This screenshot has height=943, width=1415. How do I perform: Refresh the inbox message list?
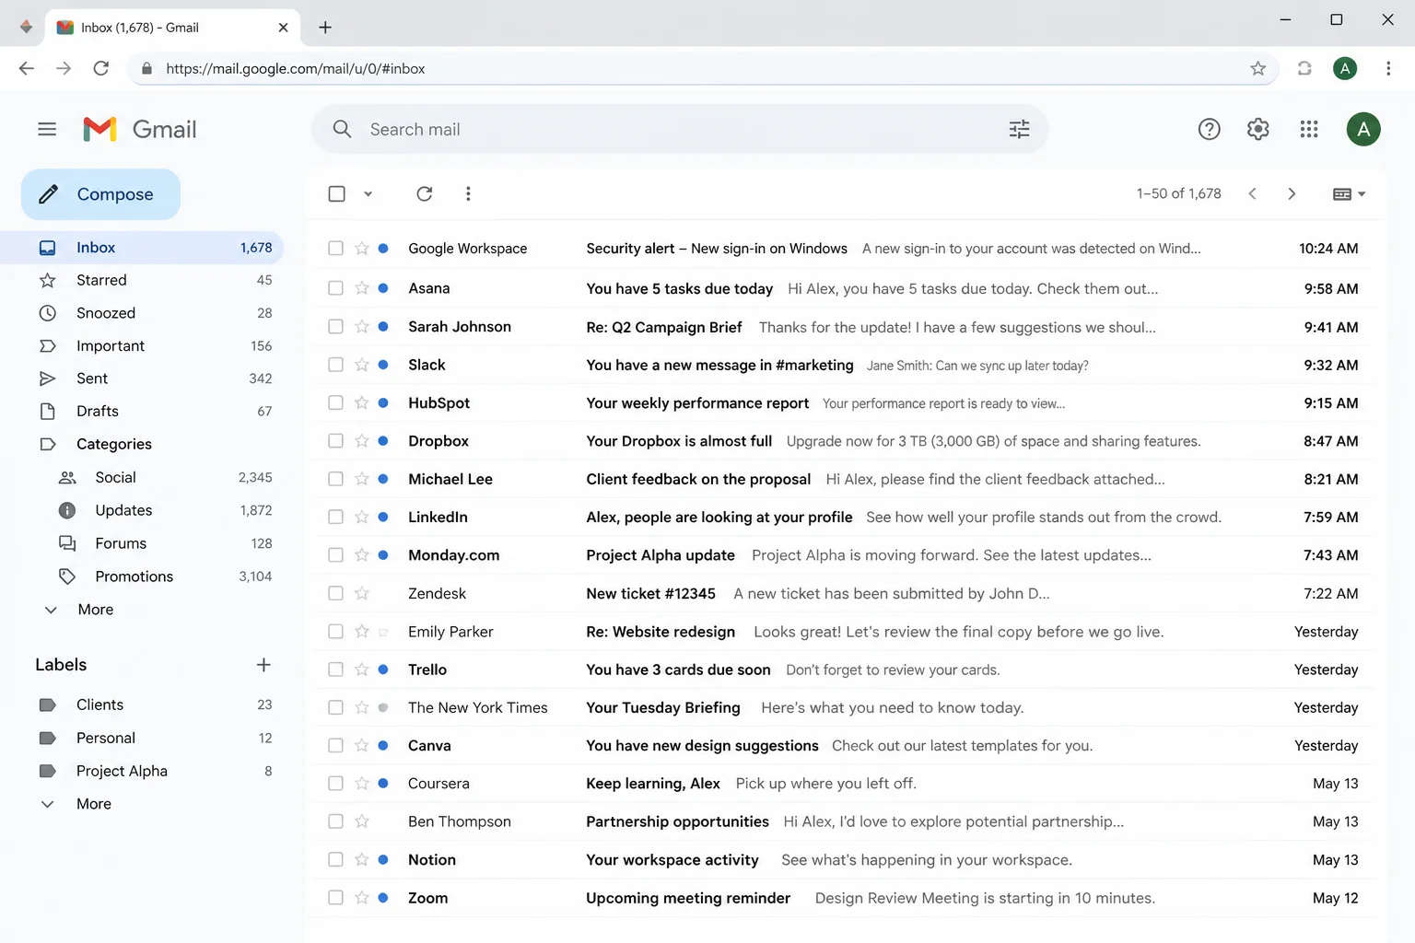click(424, 193)
